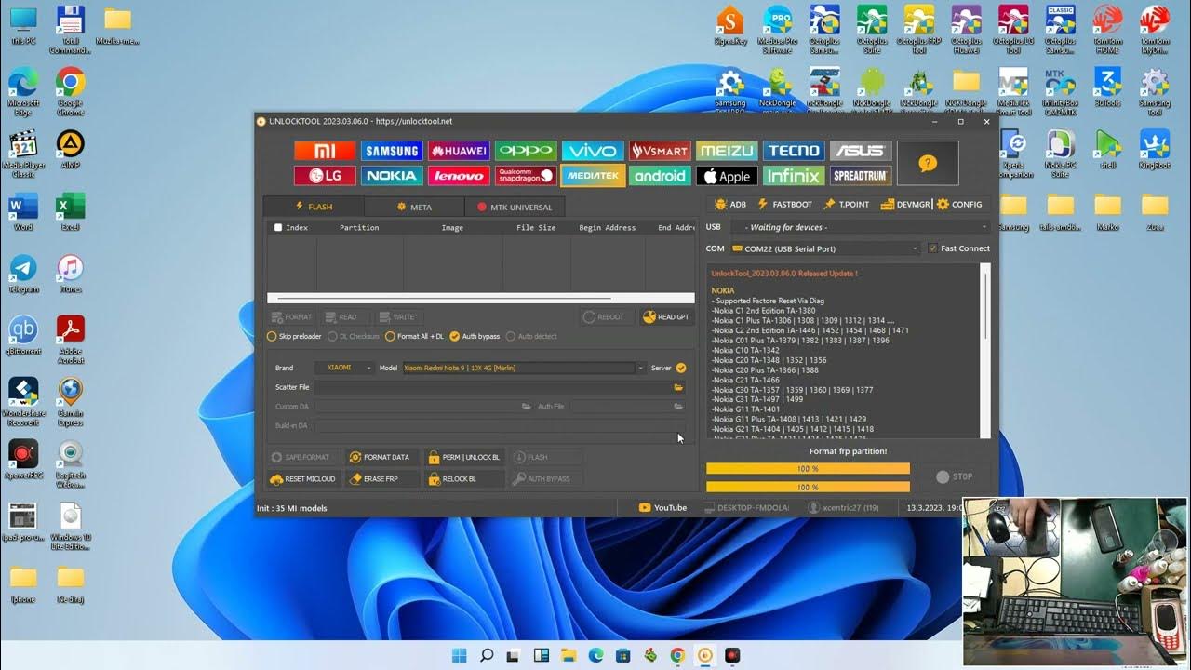Check the Index select-all checkbox
This screenshot has height=670, width=1191.
click(x=277, y=227)
